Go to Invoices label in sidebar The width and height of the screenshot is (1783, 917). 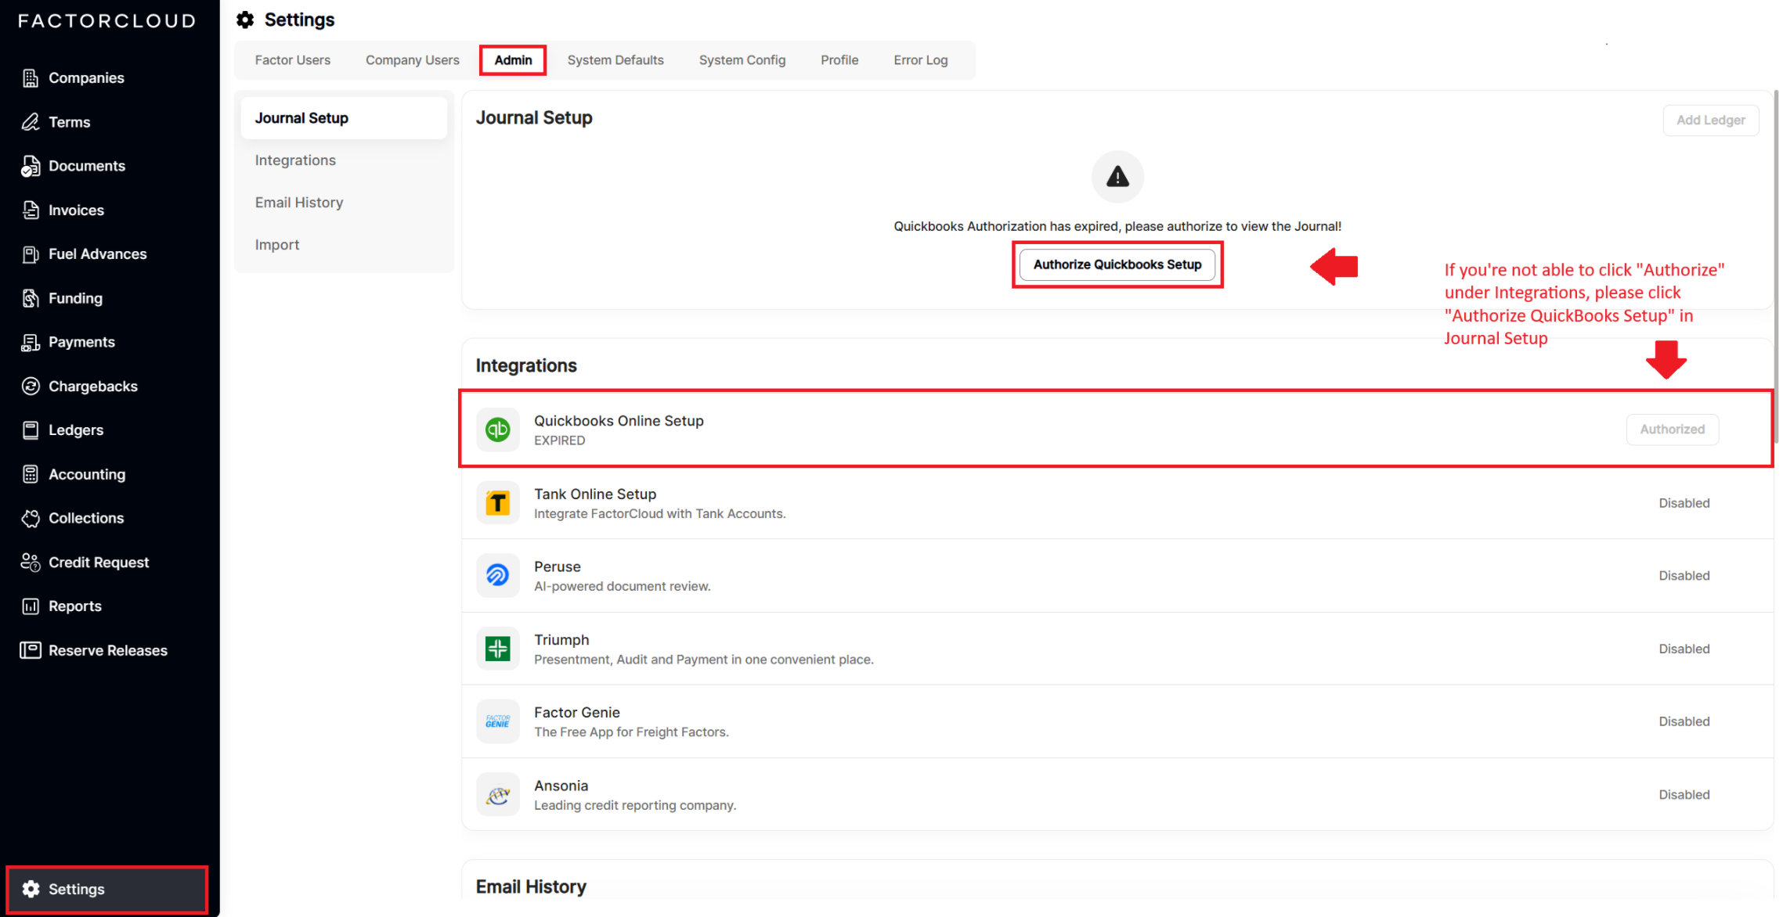76,210
